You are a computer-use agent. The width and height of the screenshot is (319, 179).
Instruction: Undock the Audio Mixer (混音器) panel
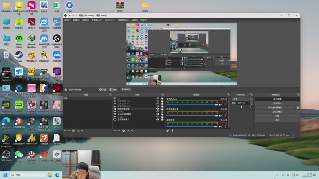point(228,95)
